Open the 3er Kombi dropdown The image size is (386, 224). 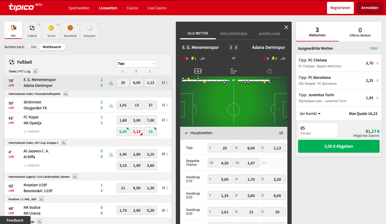coord(310,114)
